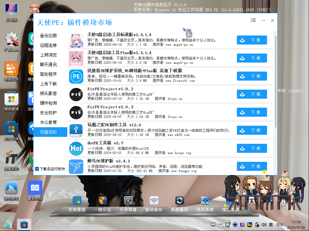Open the list menu icon in title bar

coord(253,20)
